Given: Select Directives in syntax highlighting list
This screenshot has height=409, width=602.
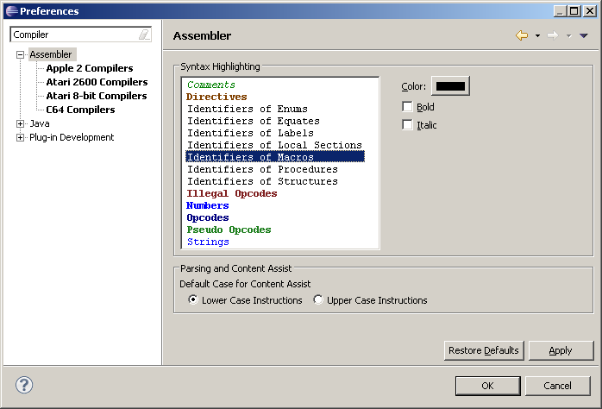Looking at the screenshot, I should click(x=216, y=97).
